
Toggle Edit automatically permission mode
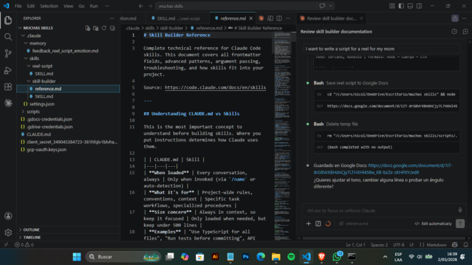pyautogui.click(x=433, y=224)
